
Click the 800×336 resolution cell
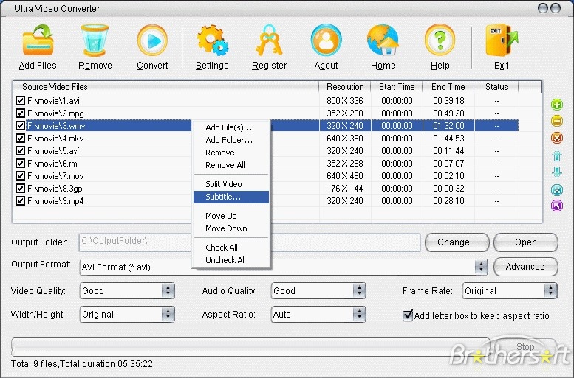tap(345, 101)
